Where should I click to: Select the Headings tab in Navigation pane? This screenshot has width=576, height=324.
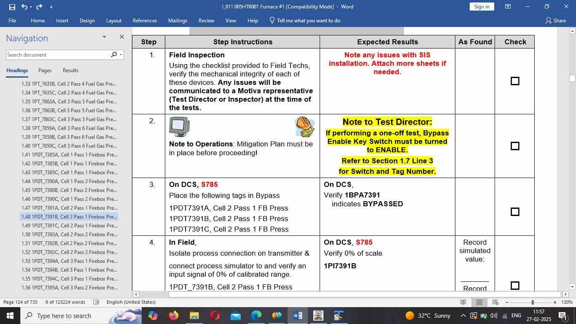tap(17, 70)
